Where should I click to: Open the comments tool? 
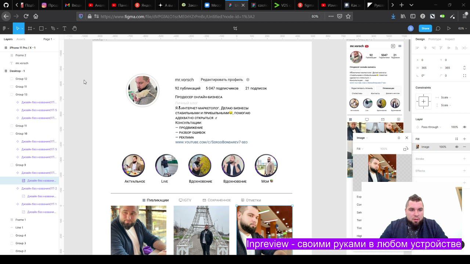tap(438, 28)
